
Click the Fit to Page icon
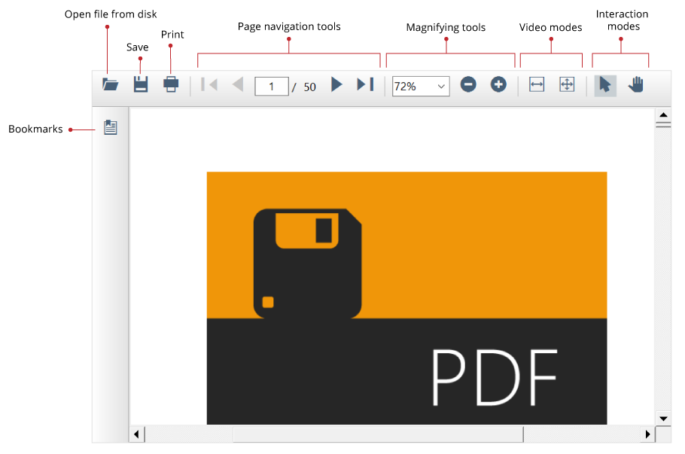pos(567,84)
